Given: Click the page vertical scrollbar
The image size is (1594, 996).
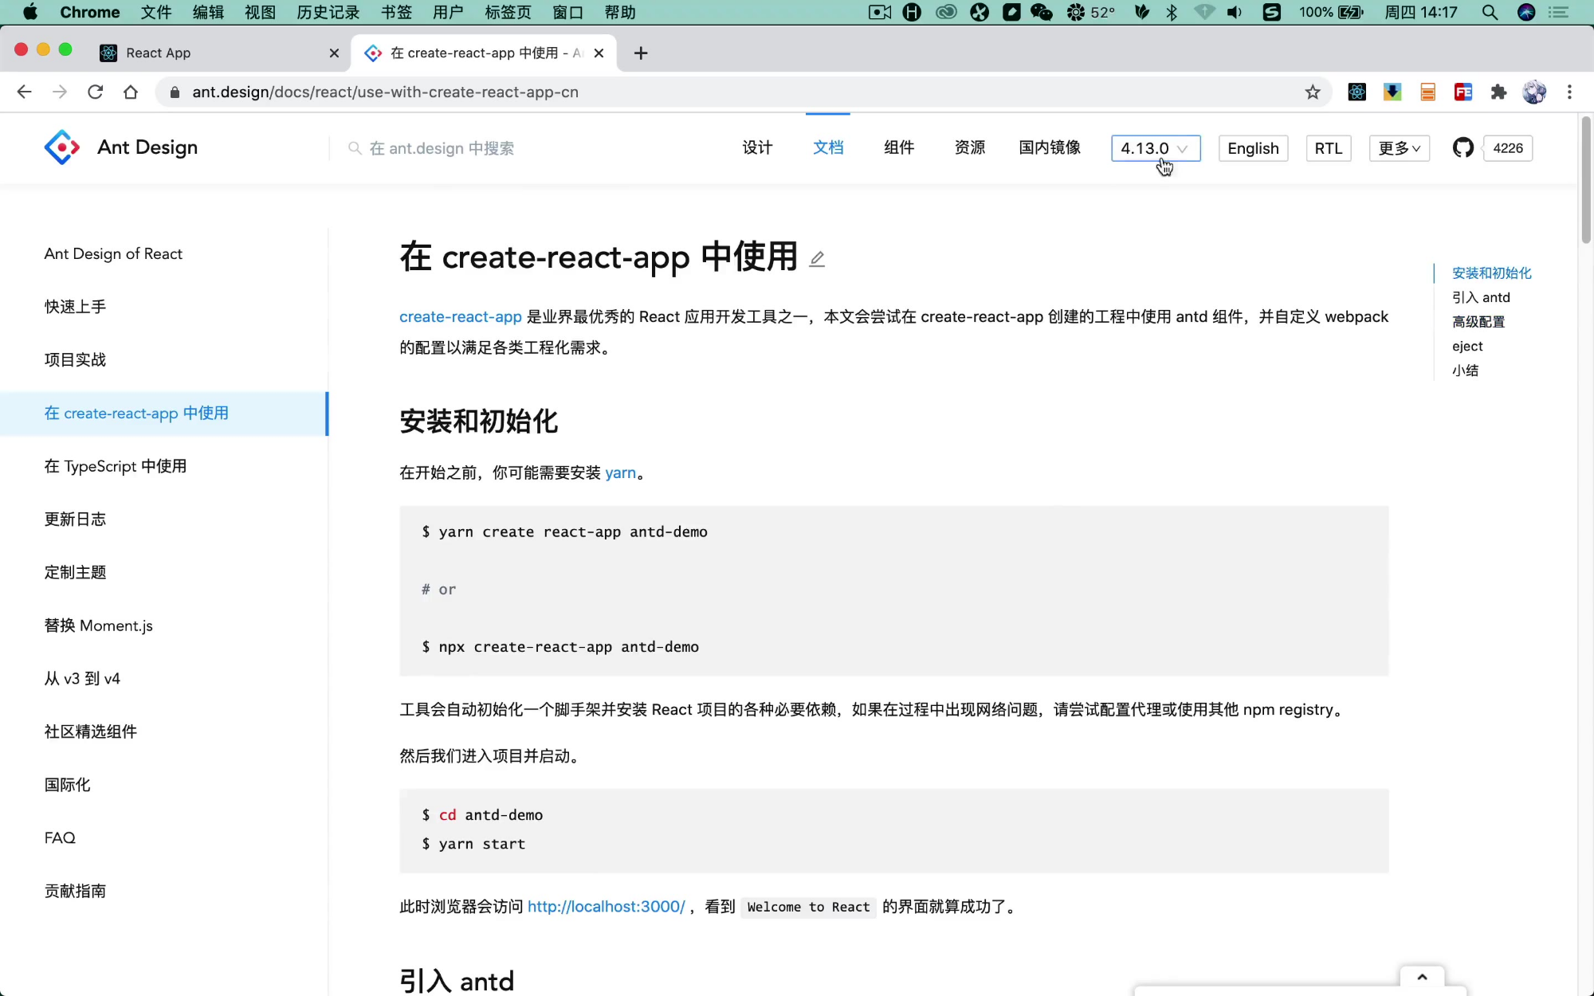Looking at the screenshot, I should [x=1585, y=180].
